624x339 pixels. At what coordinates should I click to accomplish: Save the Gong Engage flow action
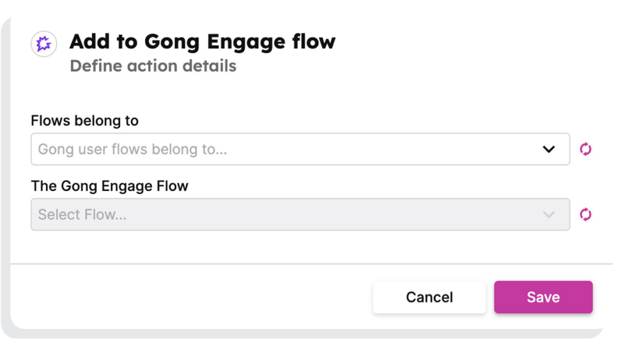(x=543, y=297)
